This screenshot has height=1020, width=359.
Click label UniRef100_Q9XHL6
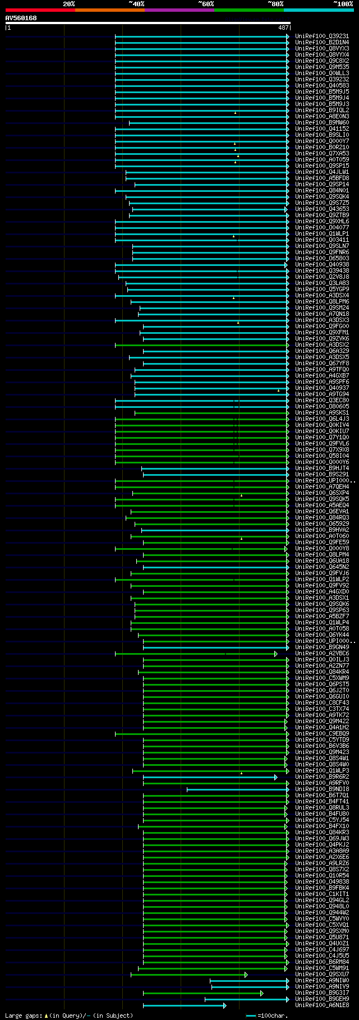tap(322, 222)
